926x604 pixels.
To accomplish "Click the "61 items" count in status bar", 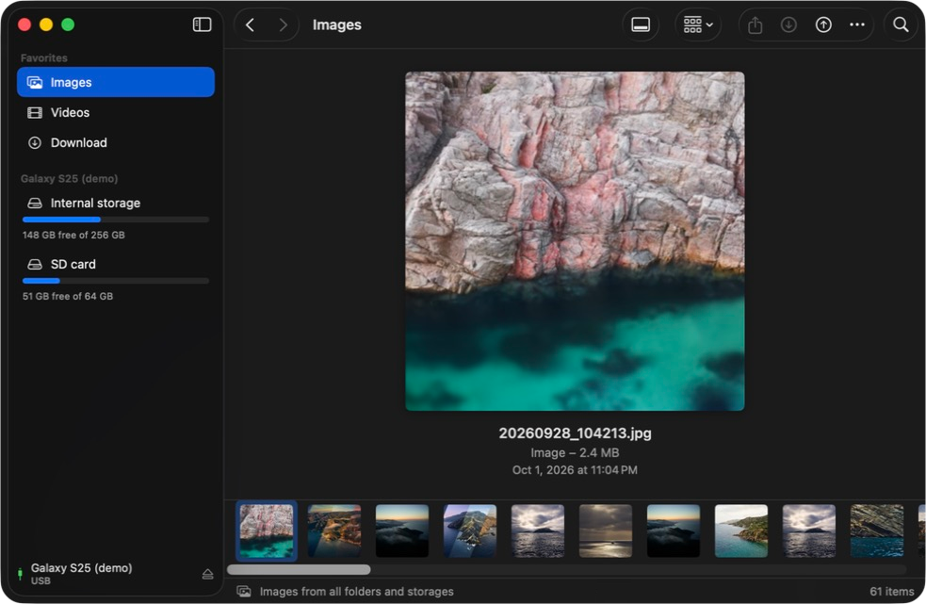I will pos(892,591).
